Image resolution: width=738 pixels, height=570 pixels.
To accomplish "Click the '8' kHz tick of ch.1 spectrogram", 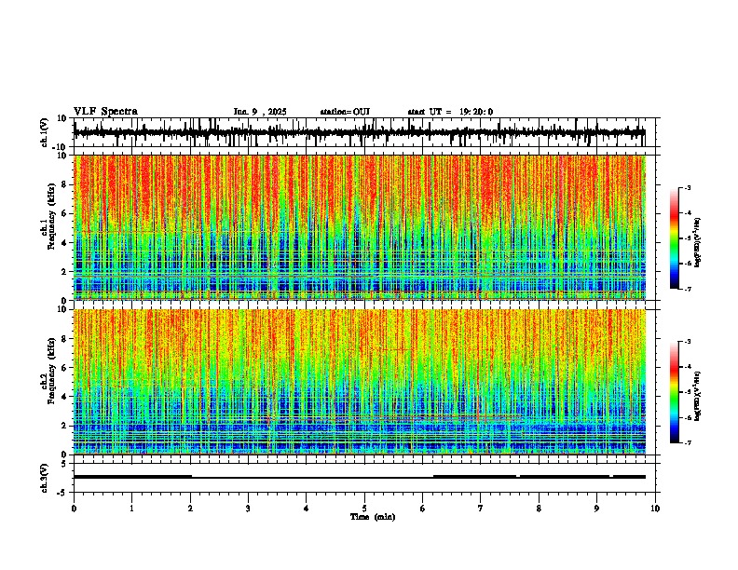I will click(64, 184).
